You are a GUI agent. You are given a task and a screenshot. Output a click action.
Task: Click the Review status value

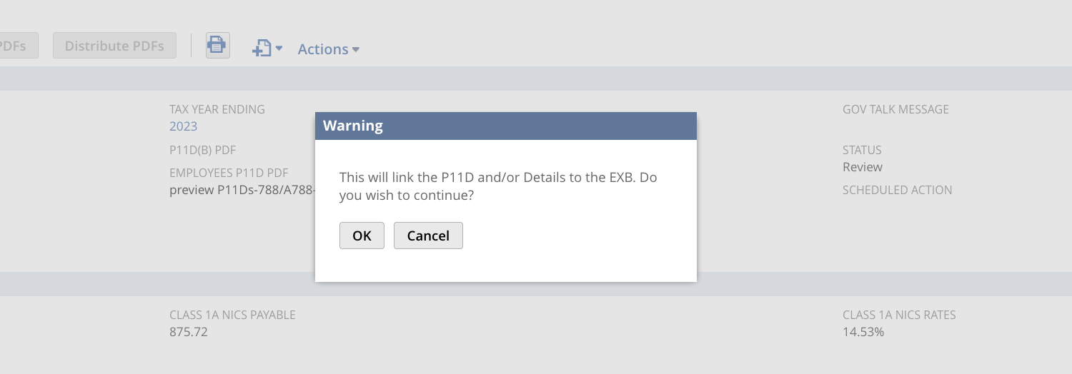pyautogui.click(x=863, y=167)
